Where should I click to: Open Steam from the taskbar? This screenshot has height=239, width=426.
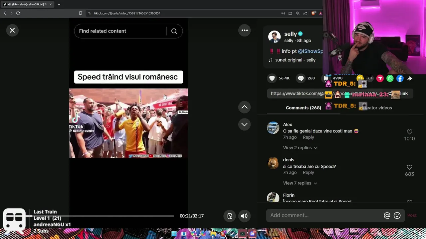[x=232, y=234]
